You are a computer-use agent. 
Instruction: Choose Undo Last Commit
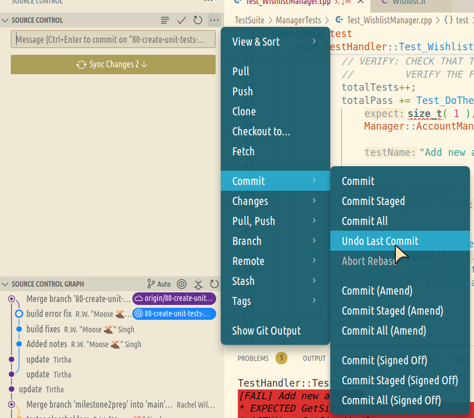pos(400,241)
